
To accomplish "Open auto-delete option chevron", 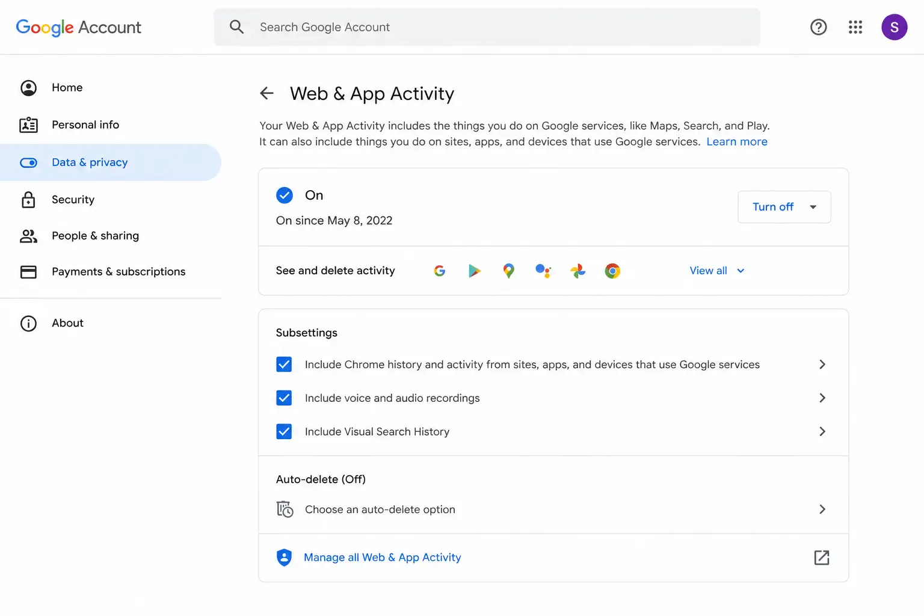I will click(822, 510).
